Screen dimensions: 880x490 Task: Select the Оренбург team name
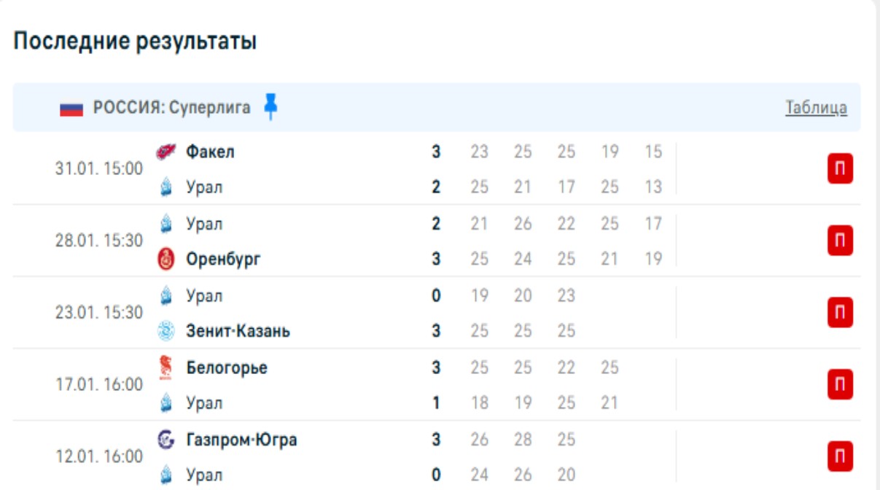point(222,259)
